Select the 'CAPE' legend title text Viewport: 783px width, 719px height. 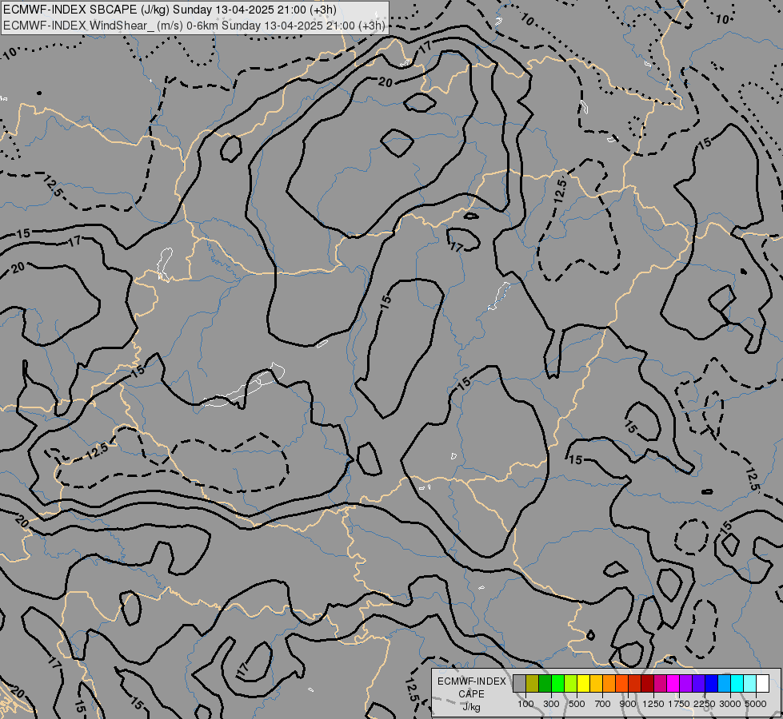click(471, 694)
